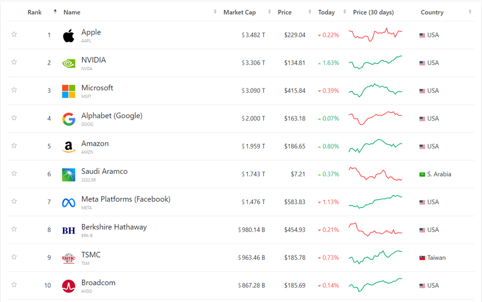Click the TSMC logo icon
The width and height of the screenshot is (482, 302).
[69, 258]
